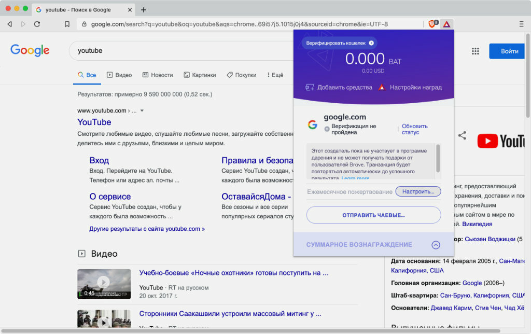Screen dimensions: 531x334
Task: Click the 0.000 BAT balance
Action: coord(373,59)
